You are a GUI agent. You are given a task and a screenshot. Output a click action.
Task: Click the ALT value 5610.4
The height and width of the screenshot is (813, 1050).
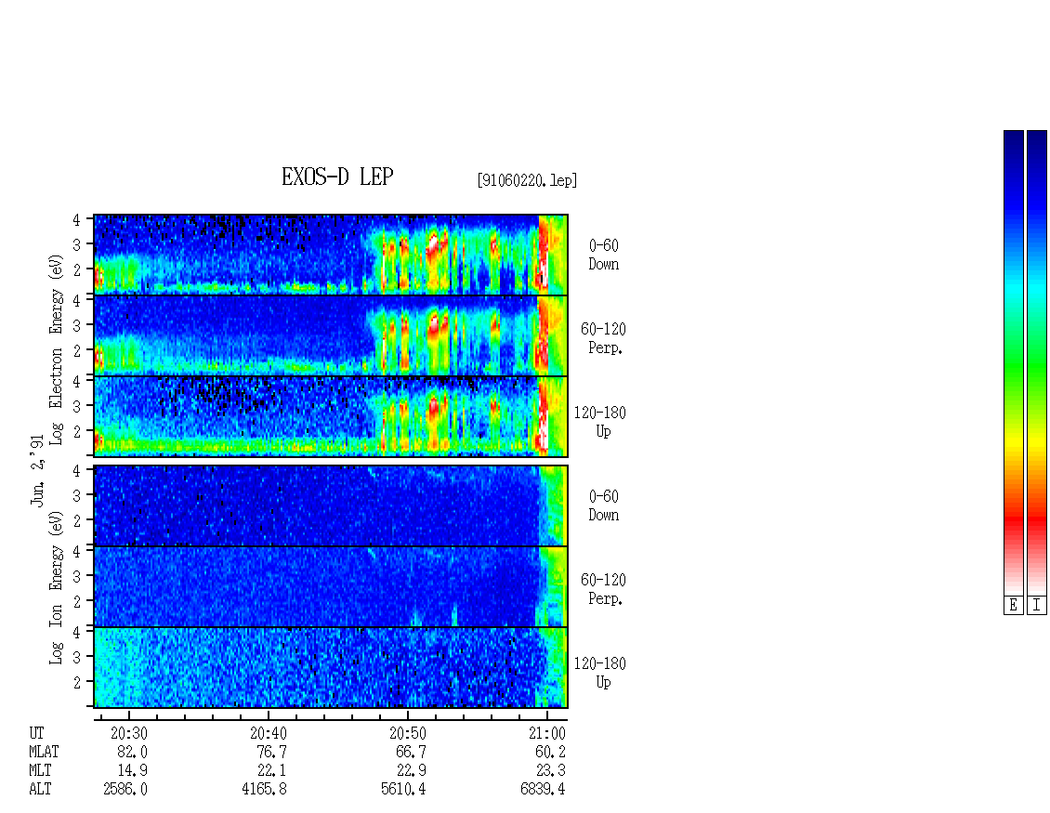pyautogui.click(x=403, y=790)
